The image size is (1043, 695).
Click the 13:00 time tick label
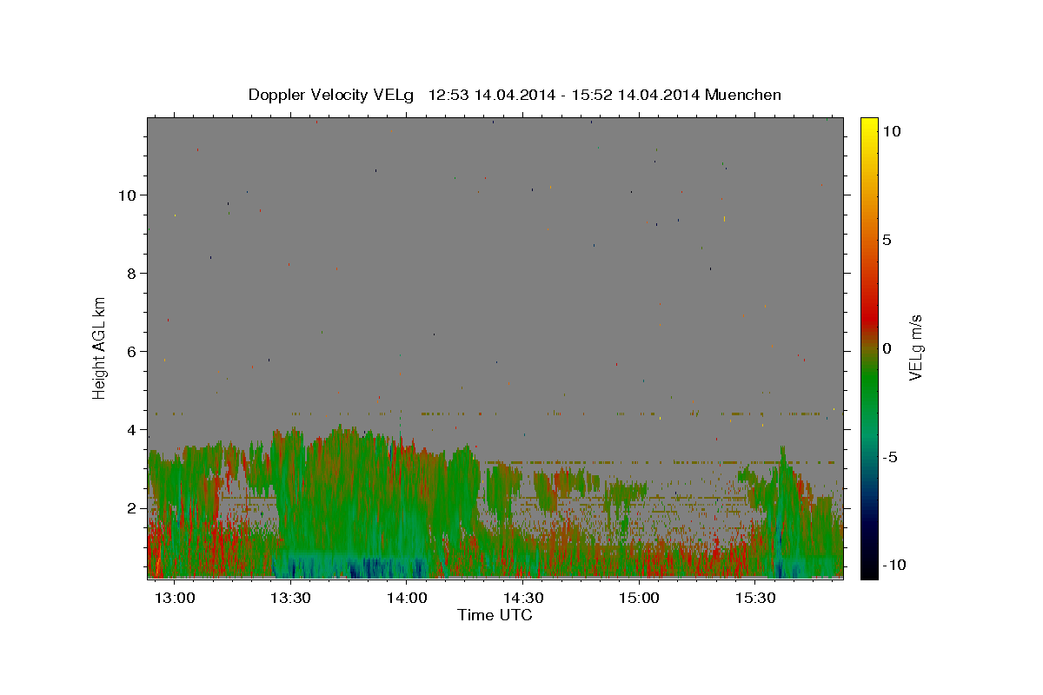[x=175, y=599]
